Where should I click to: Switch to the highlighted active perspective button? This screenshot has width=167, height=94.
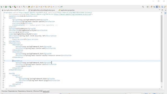coord(157,7)
